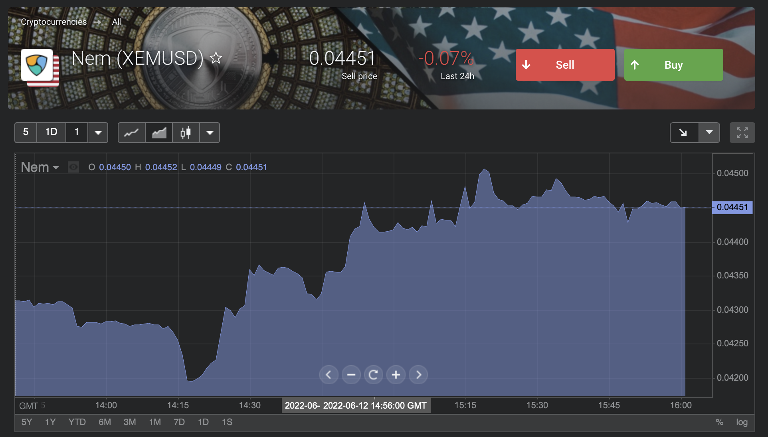This screenshot has height=437, width=768.
Task: Click the 14:00 time axis label
Action: 106,405
